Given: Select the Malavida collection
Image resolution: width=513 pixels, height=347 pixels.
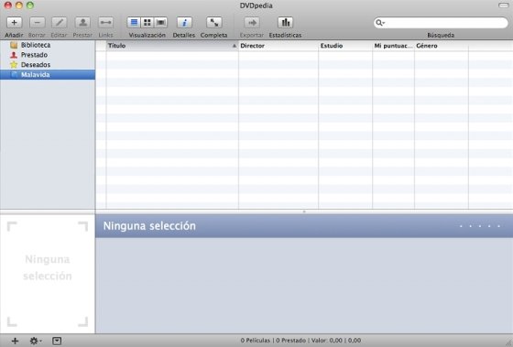Looking at the screenshot, I should [x=48, y=74].
